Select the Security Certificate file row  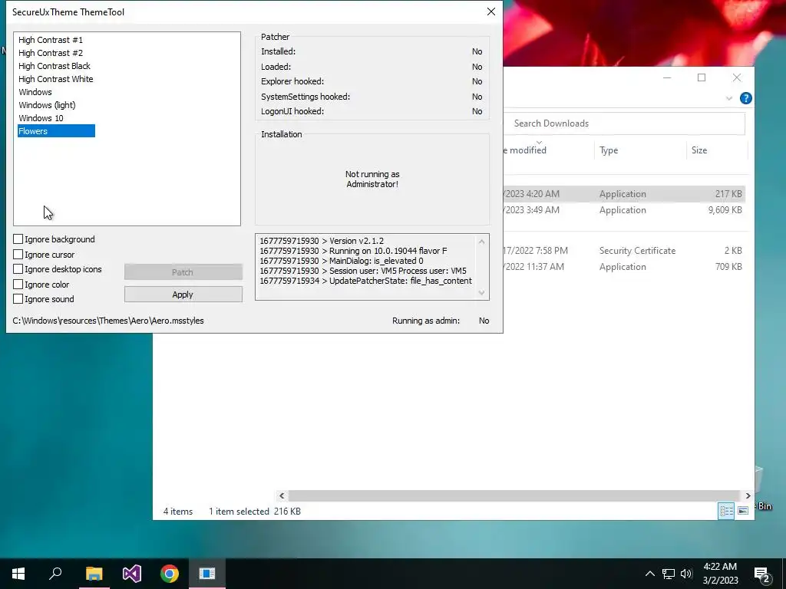pos(624,251)
